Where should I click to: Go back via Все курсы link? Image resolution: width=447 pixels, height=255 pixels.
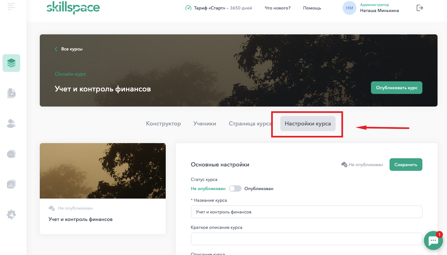pyautogui.click(x=72, y=49)
